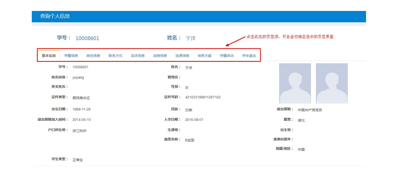Viewport: 405px width, 179px height.
Task: Click the household location 浙江杭州
Action: coord(79,131)
